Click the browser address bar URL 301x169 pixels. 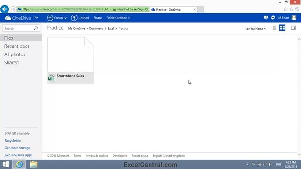click(63, 9)
